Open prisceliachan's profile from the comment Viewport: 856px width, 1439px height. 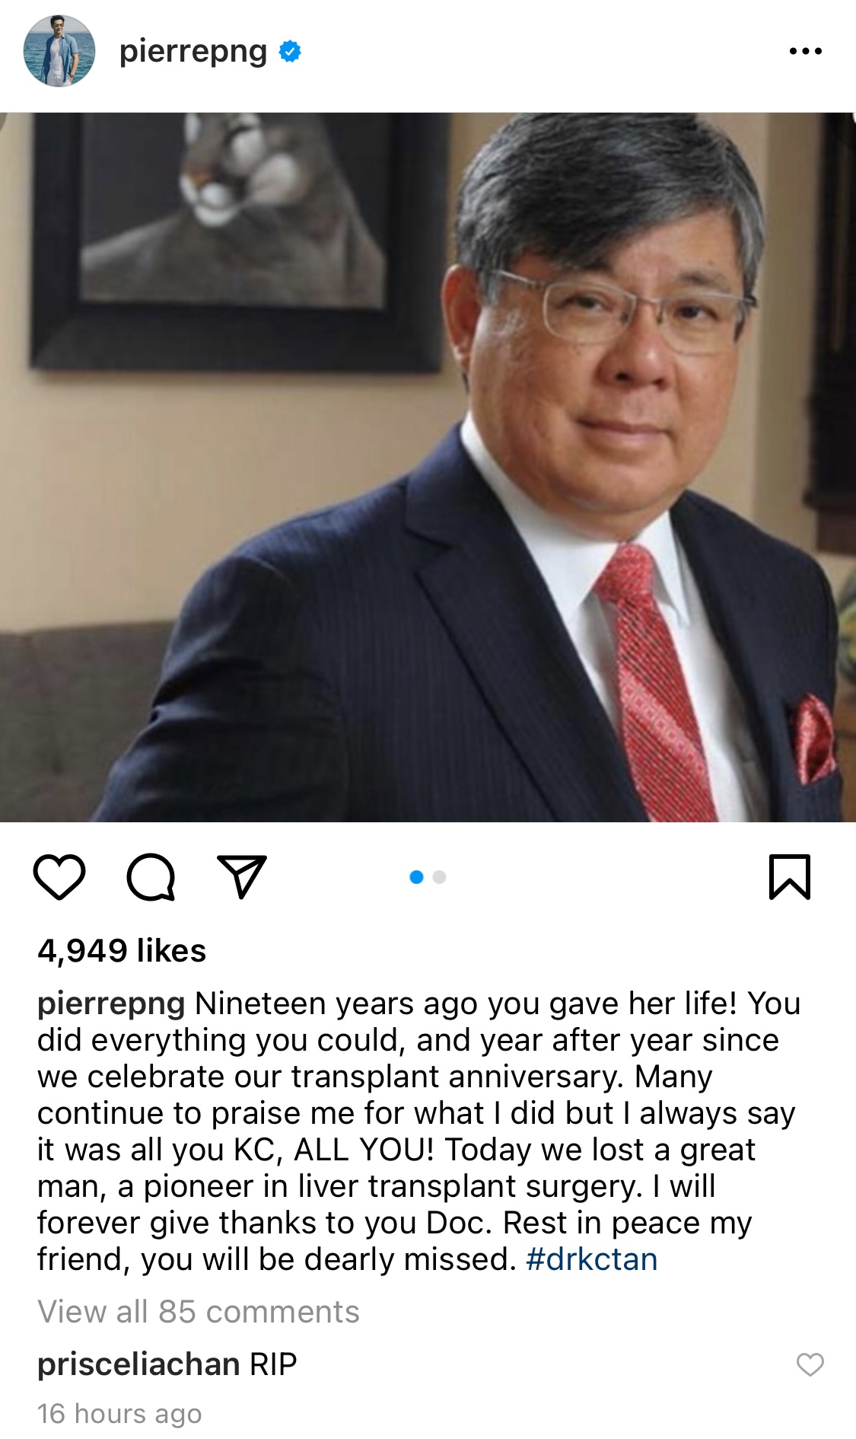tap(139, 1364)
